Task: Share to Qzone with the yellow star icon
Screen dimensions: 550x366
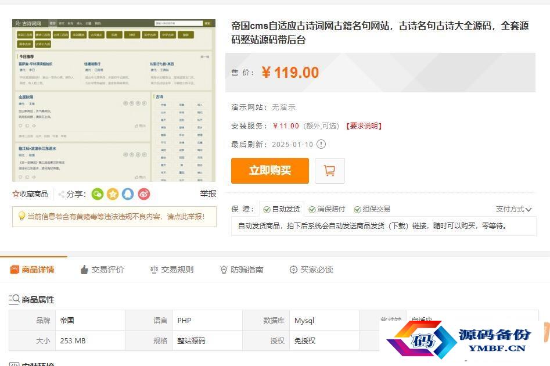Action: pyautogui.click(x=113, y=194)
